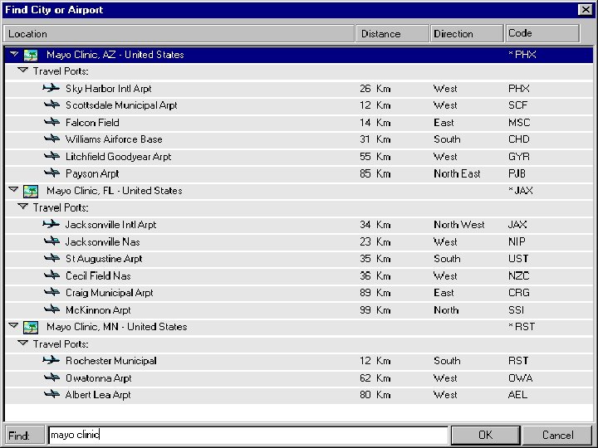Image resolution: width=598 pixels, height=448 pixels.
Task: Click the 99 Km distance for McKinnon Arpt
Action: 375,309
